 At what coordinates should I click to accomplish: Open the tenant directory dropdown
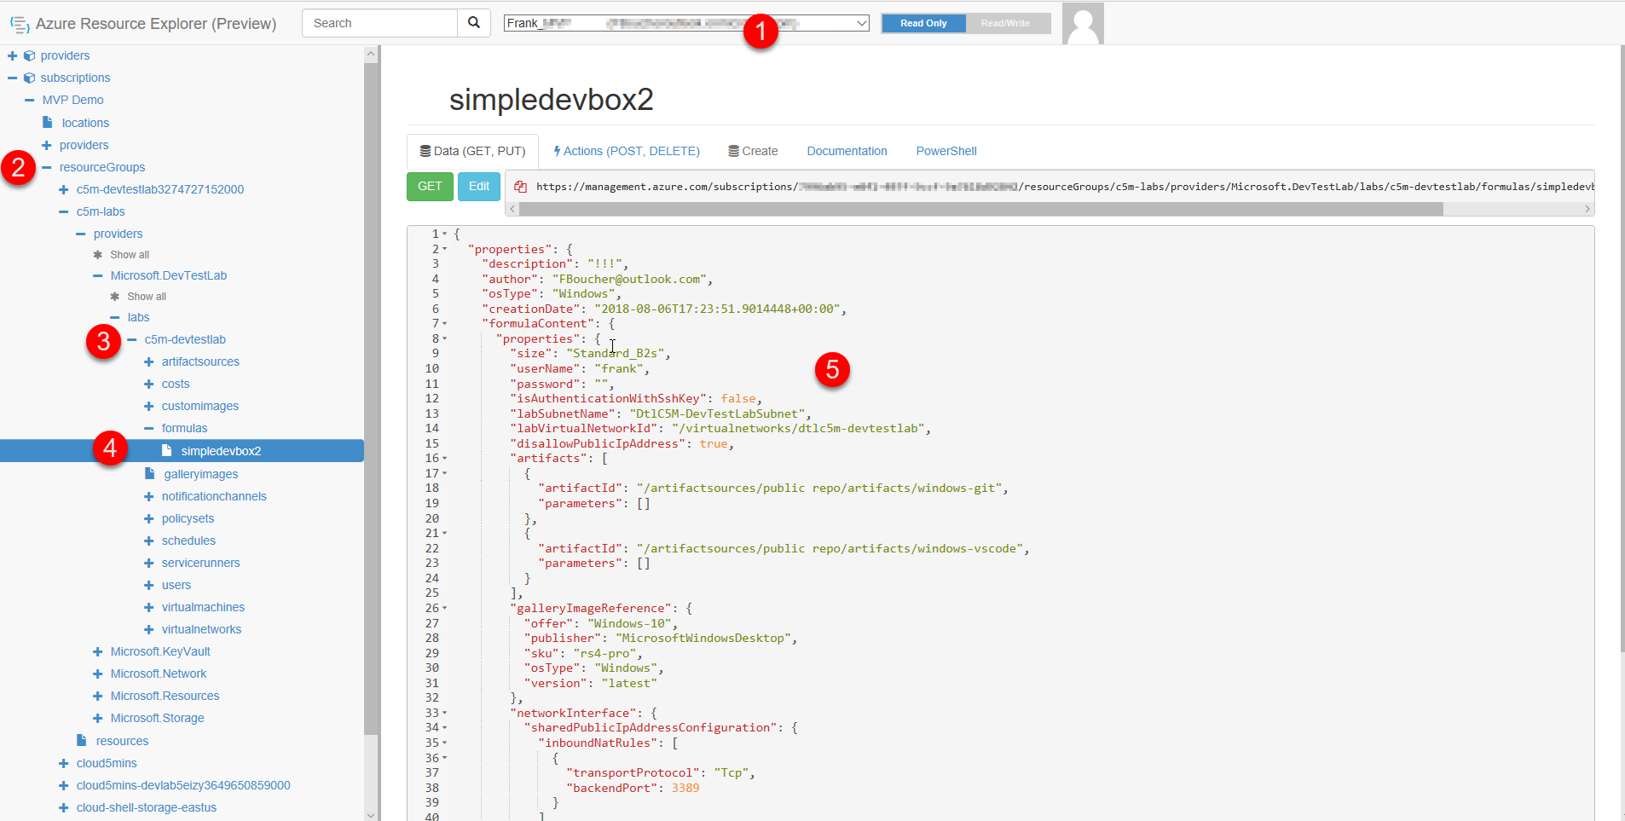tap(686, 23)
